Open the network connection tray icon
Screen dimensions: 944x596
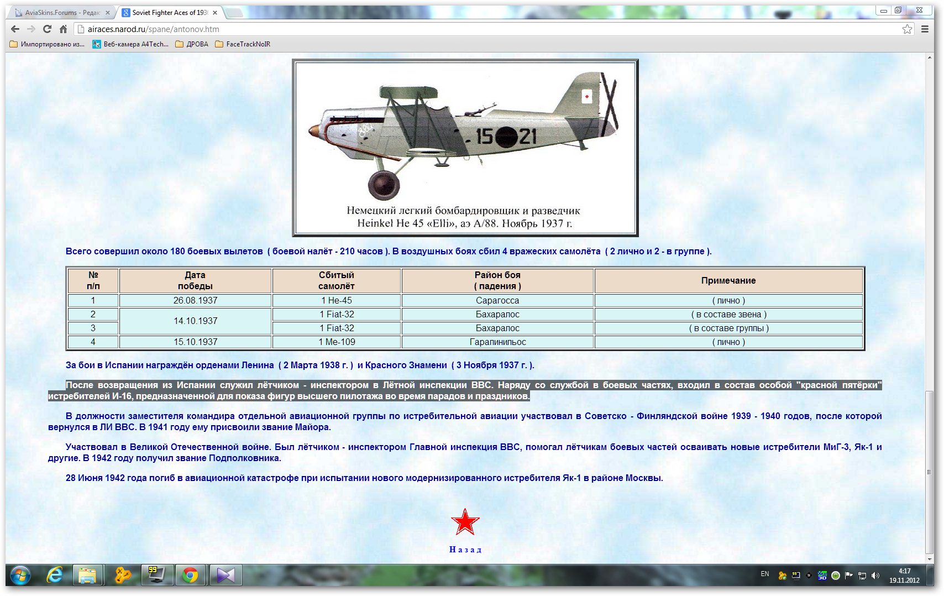(x=862, y=576)
